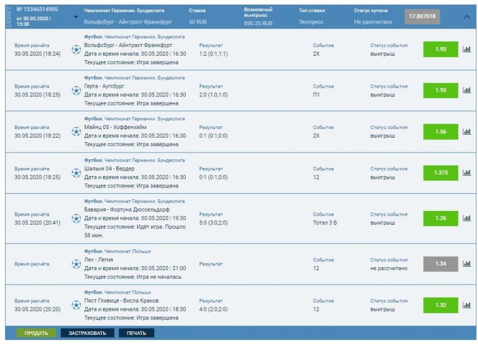This screenshot has width=478, height=344.
Task: Open statistics icon for Паст Гливице - Висла Краков
Action: click(x=468, y=306)
